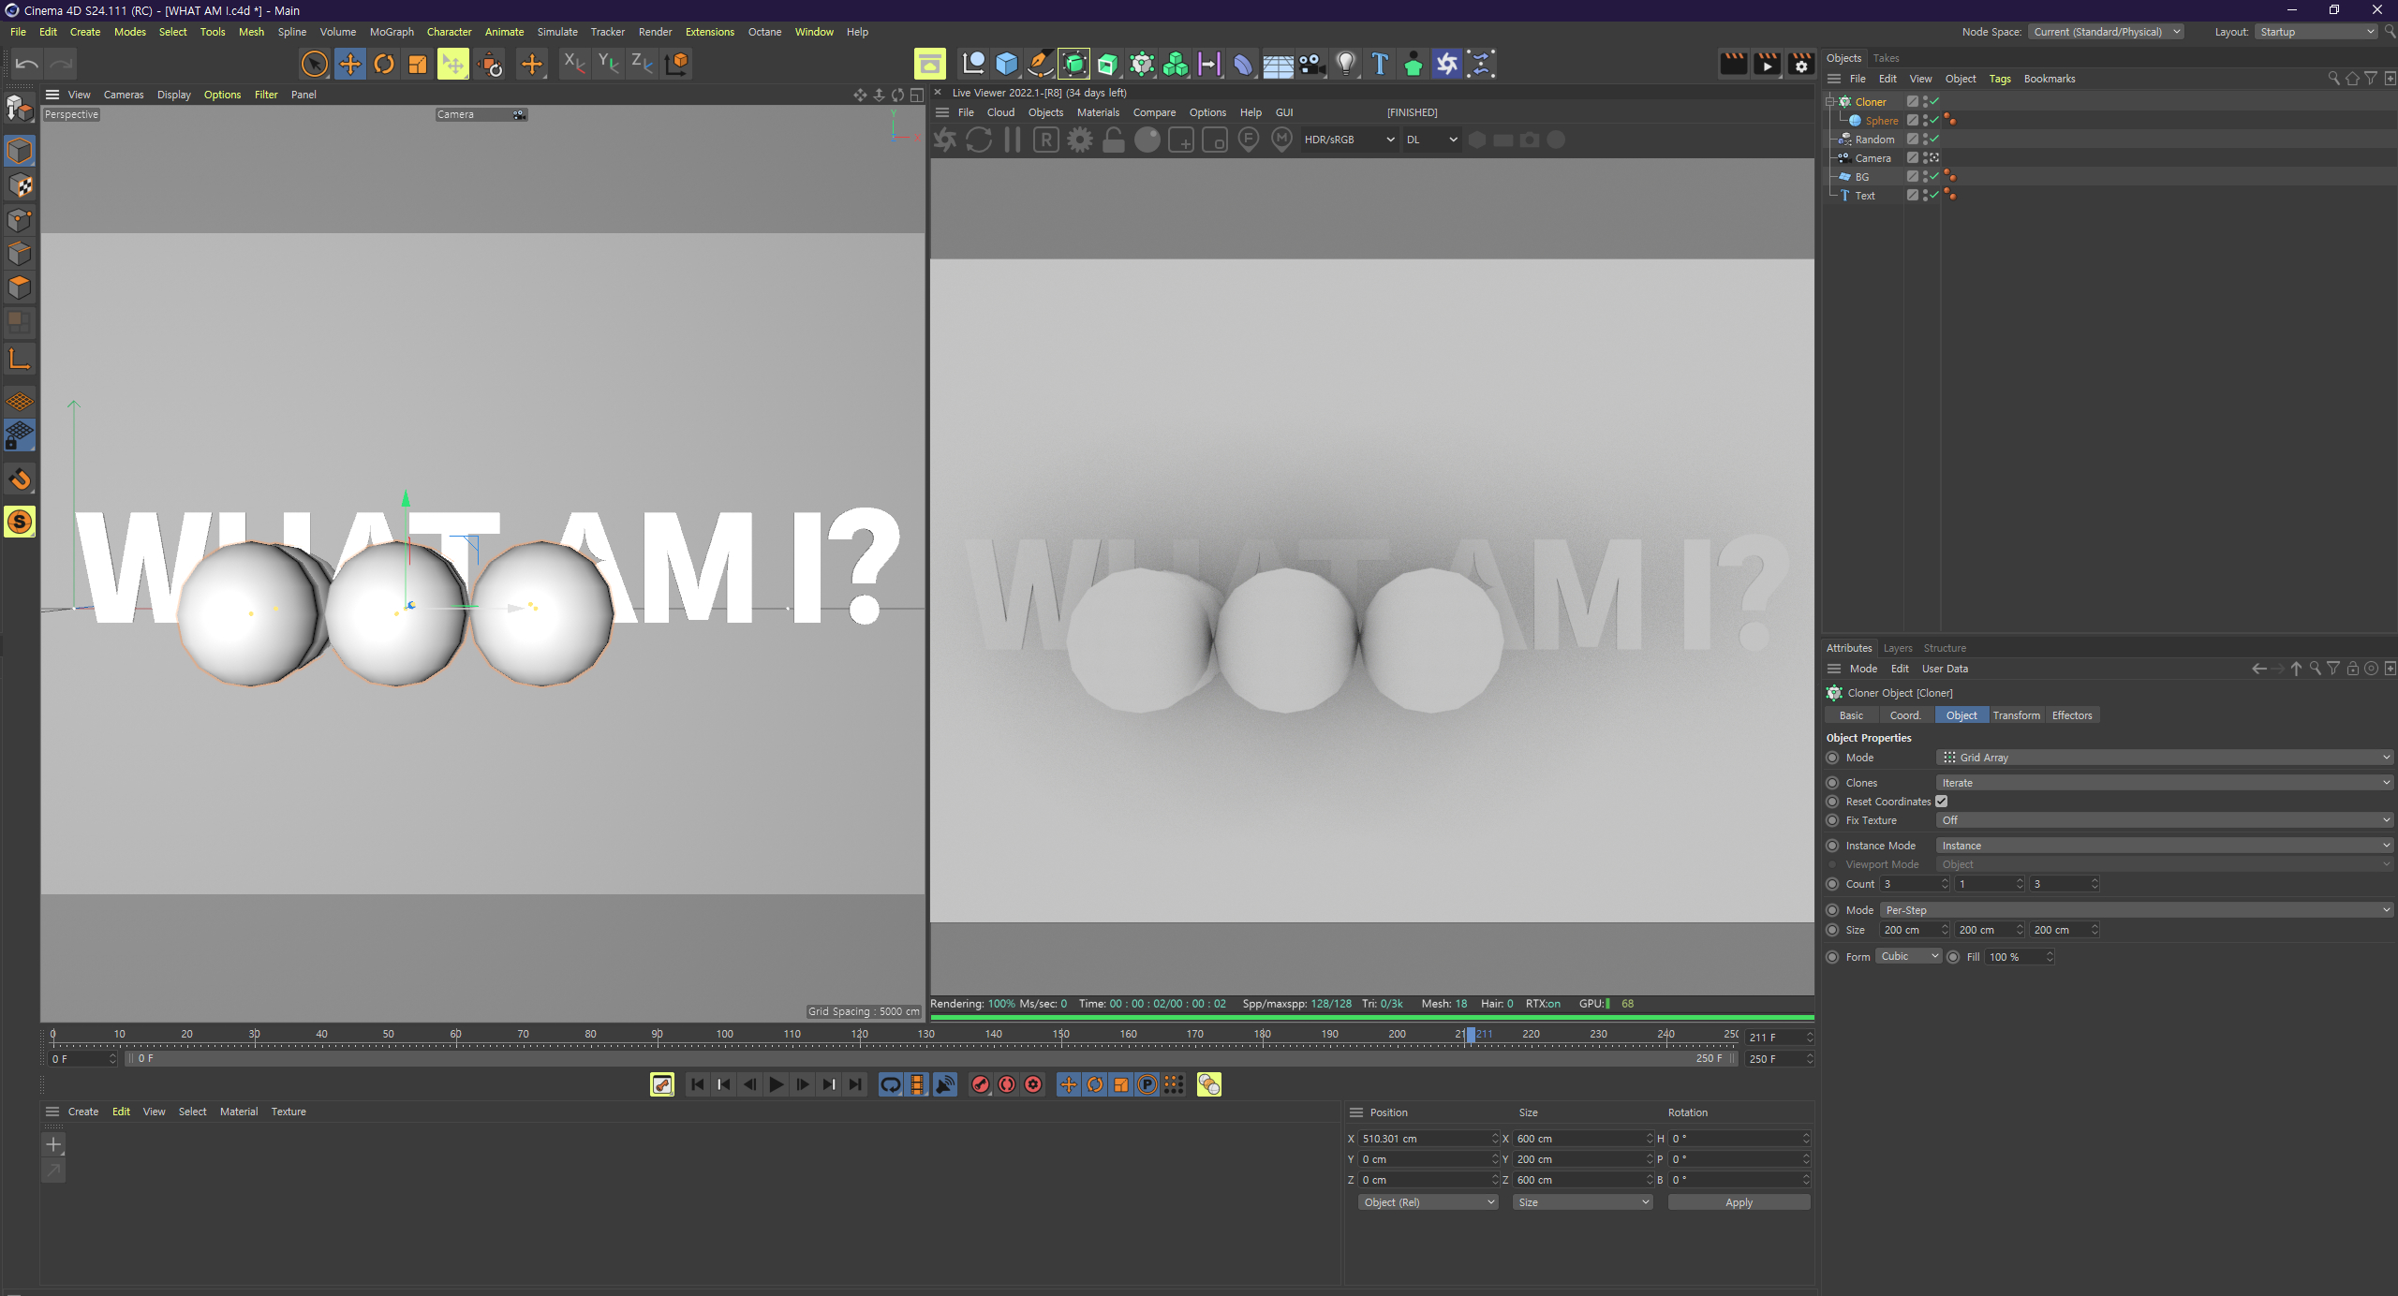Screen dimensions: 2398x1296
Task: Toggle Reset Coordinates checkbox
Action: click(1942, 802)
